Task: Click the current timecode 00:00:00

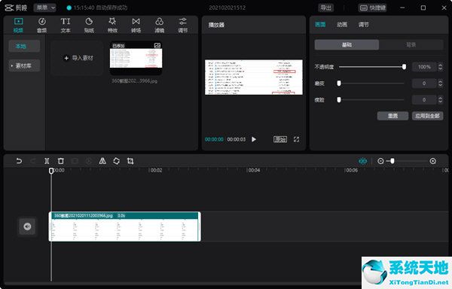Action: point(214,139)
